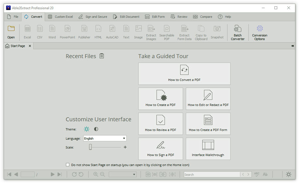The image size is (299, 183).
Task: Open the Custom Excel tab
Action: [60, 17]
